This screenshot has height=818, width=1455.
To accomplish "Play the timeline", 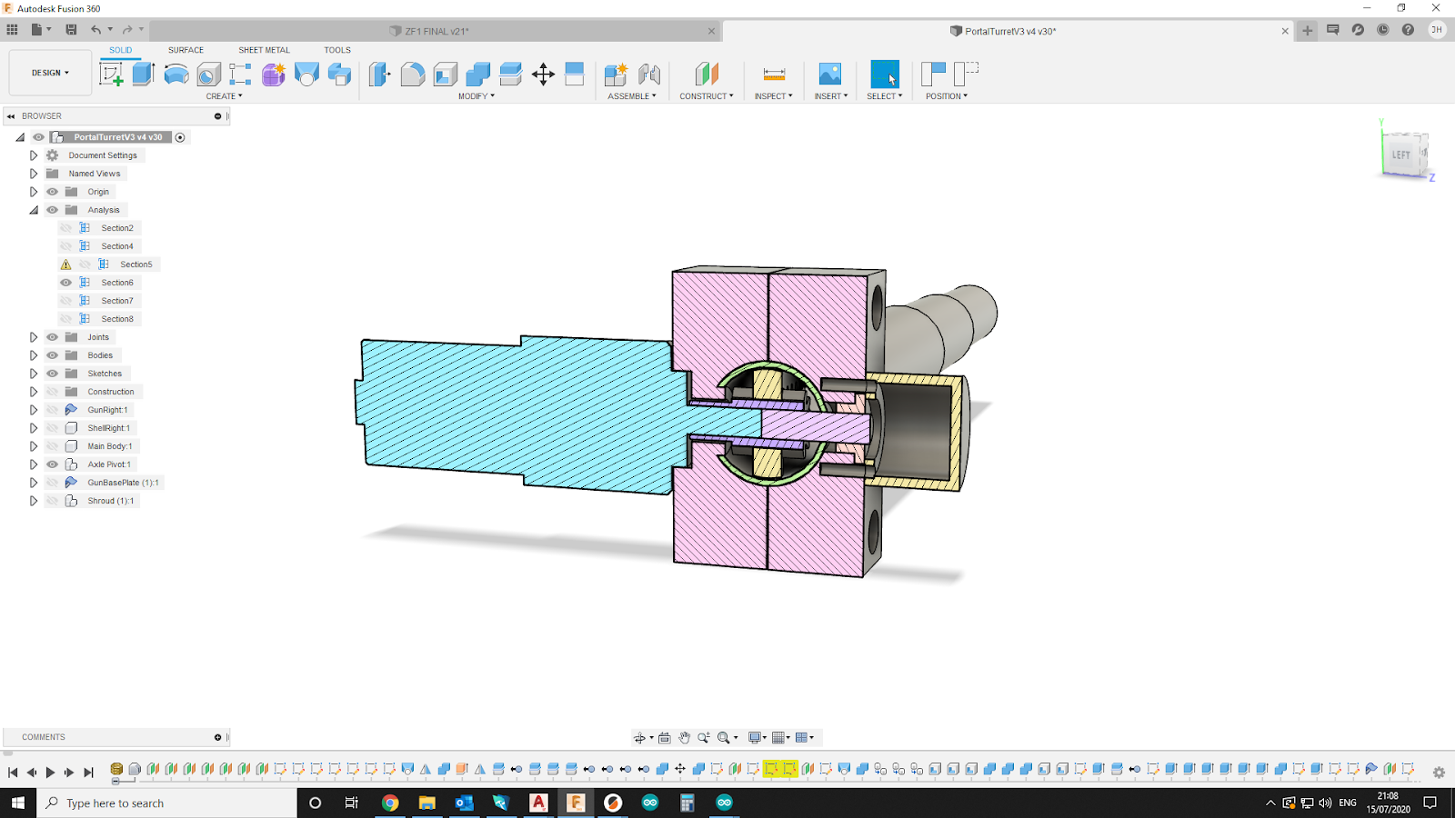I will click(x=50, y=773).
